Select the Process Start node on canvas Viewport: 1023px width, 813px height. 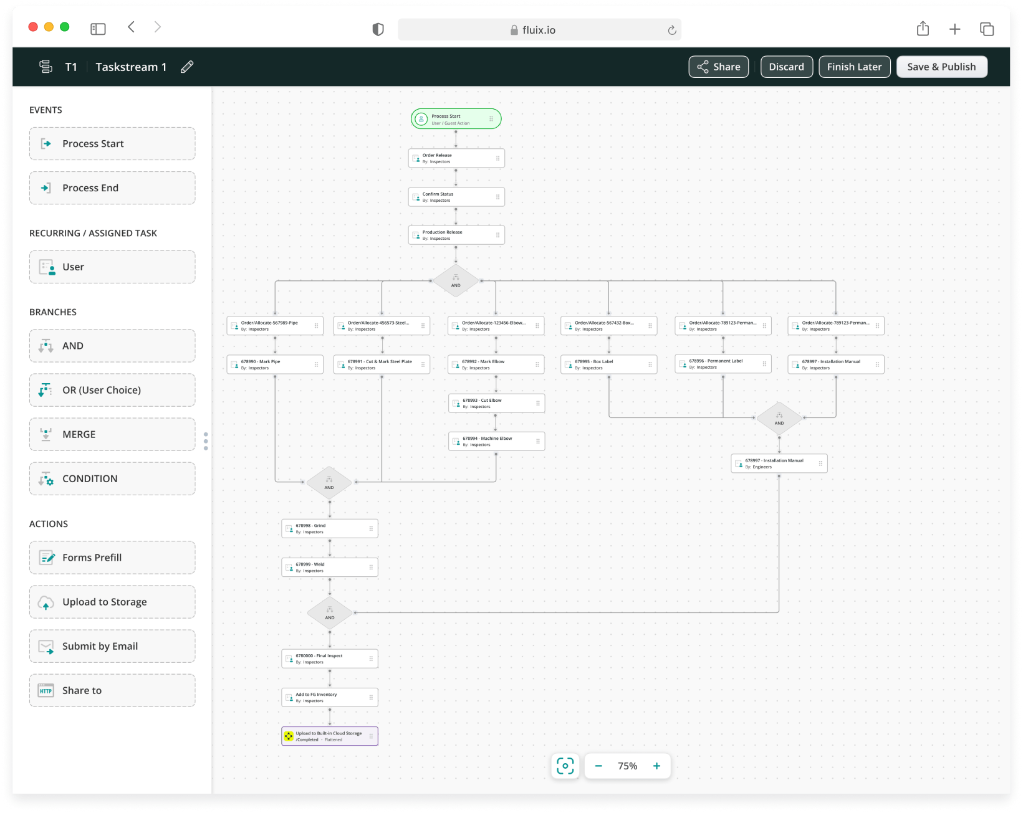point(456,119)
